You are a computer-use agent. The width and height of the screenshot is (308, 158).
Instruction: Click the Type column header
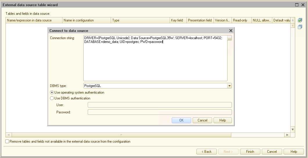click(141, 20)
